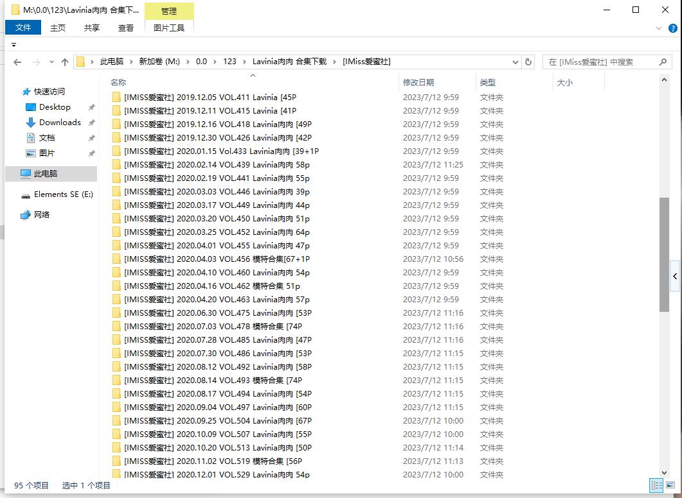
Task: Go up one folder level arrow
Action: coord(65,62)
